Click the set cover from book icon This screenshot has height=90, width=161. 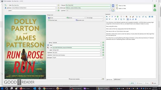point(113,5)
